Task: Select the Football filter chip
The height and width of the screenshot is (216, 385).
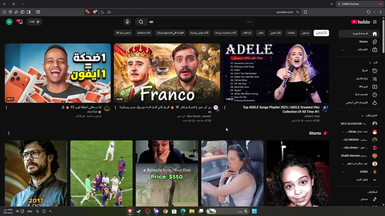Action: 247,33
